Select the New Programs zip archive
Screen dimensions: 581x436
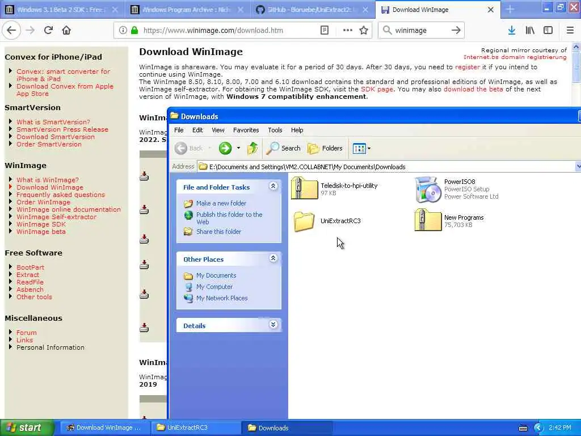tap(449, 220)
